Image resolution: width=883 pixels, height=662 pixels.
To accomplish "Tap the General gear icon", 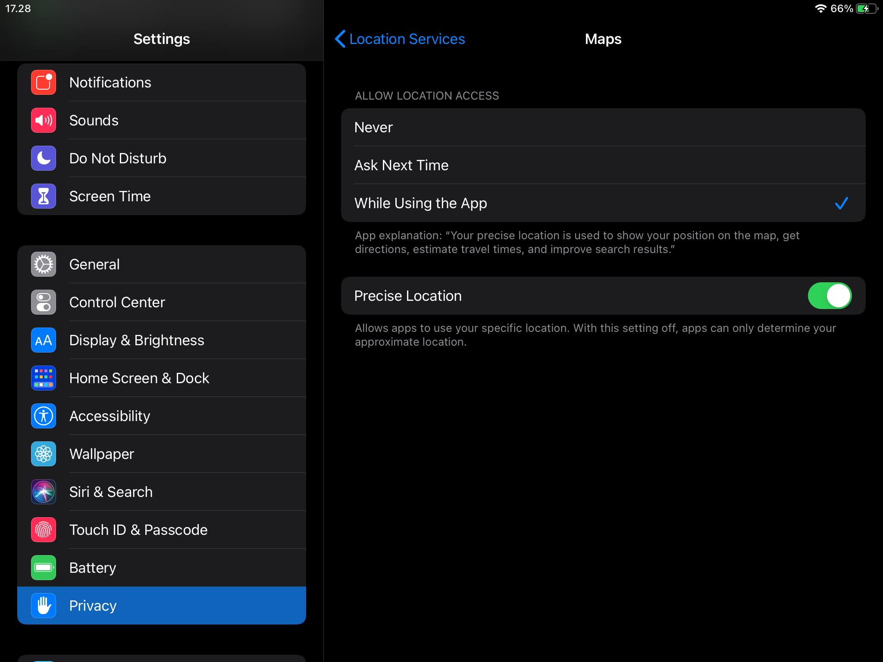I will coord(44,264).
